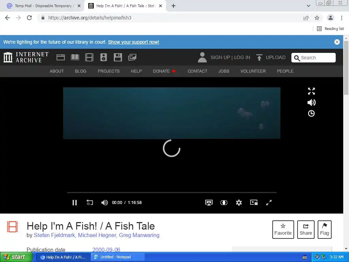Click the taskbar keyboard icon
Viewport: 349px width, 262px height.
click(x=305, y=257)
